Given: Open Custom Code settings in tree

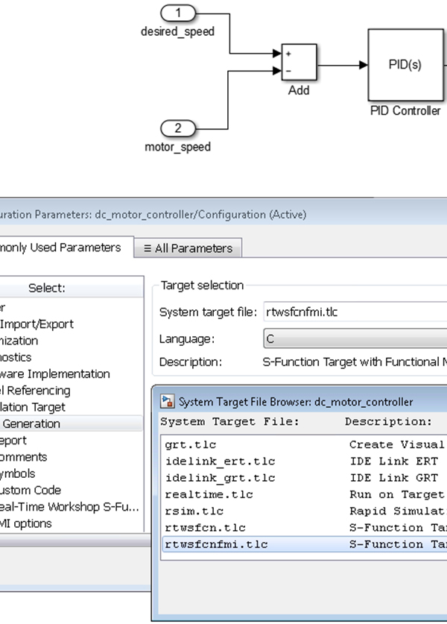Looking at the screenshot, I should coord(31,490).
